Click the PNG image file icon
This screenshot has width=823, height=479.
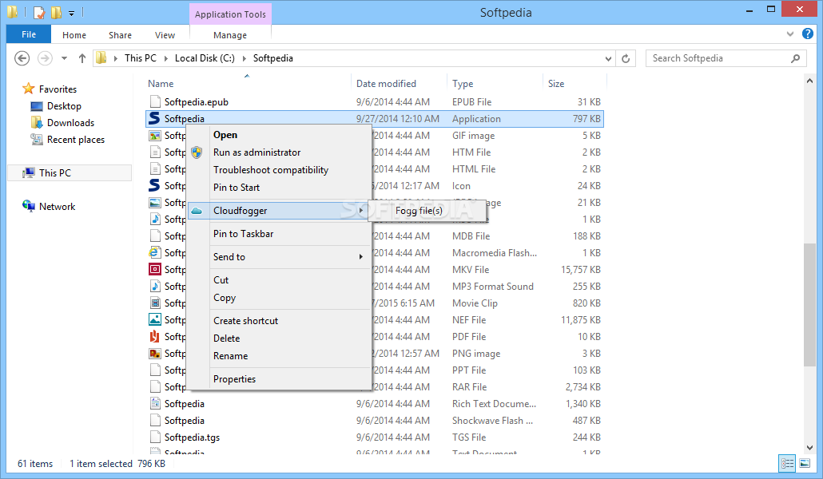click(x=155, y=353)
